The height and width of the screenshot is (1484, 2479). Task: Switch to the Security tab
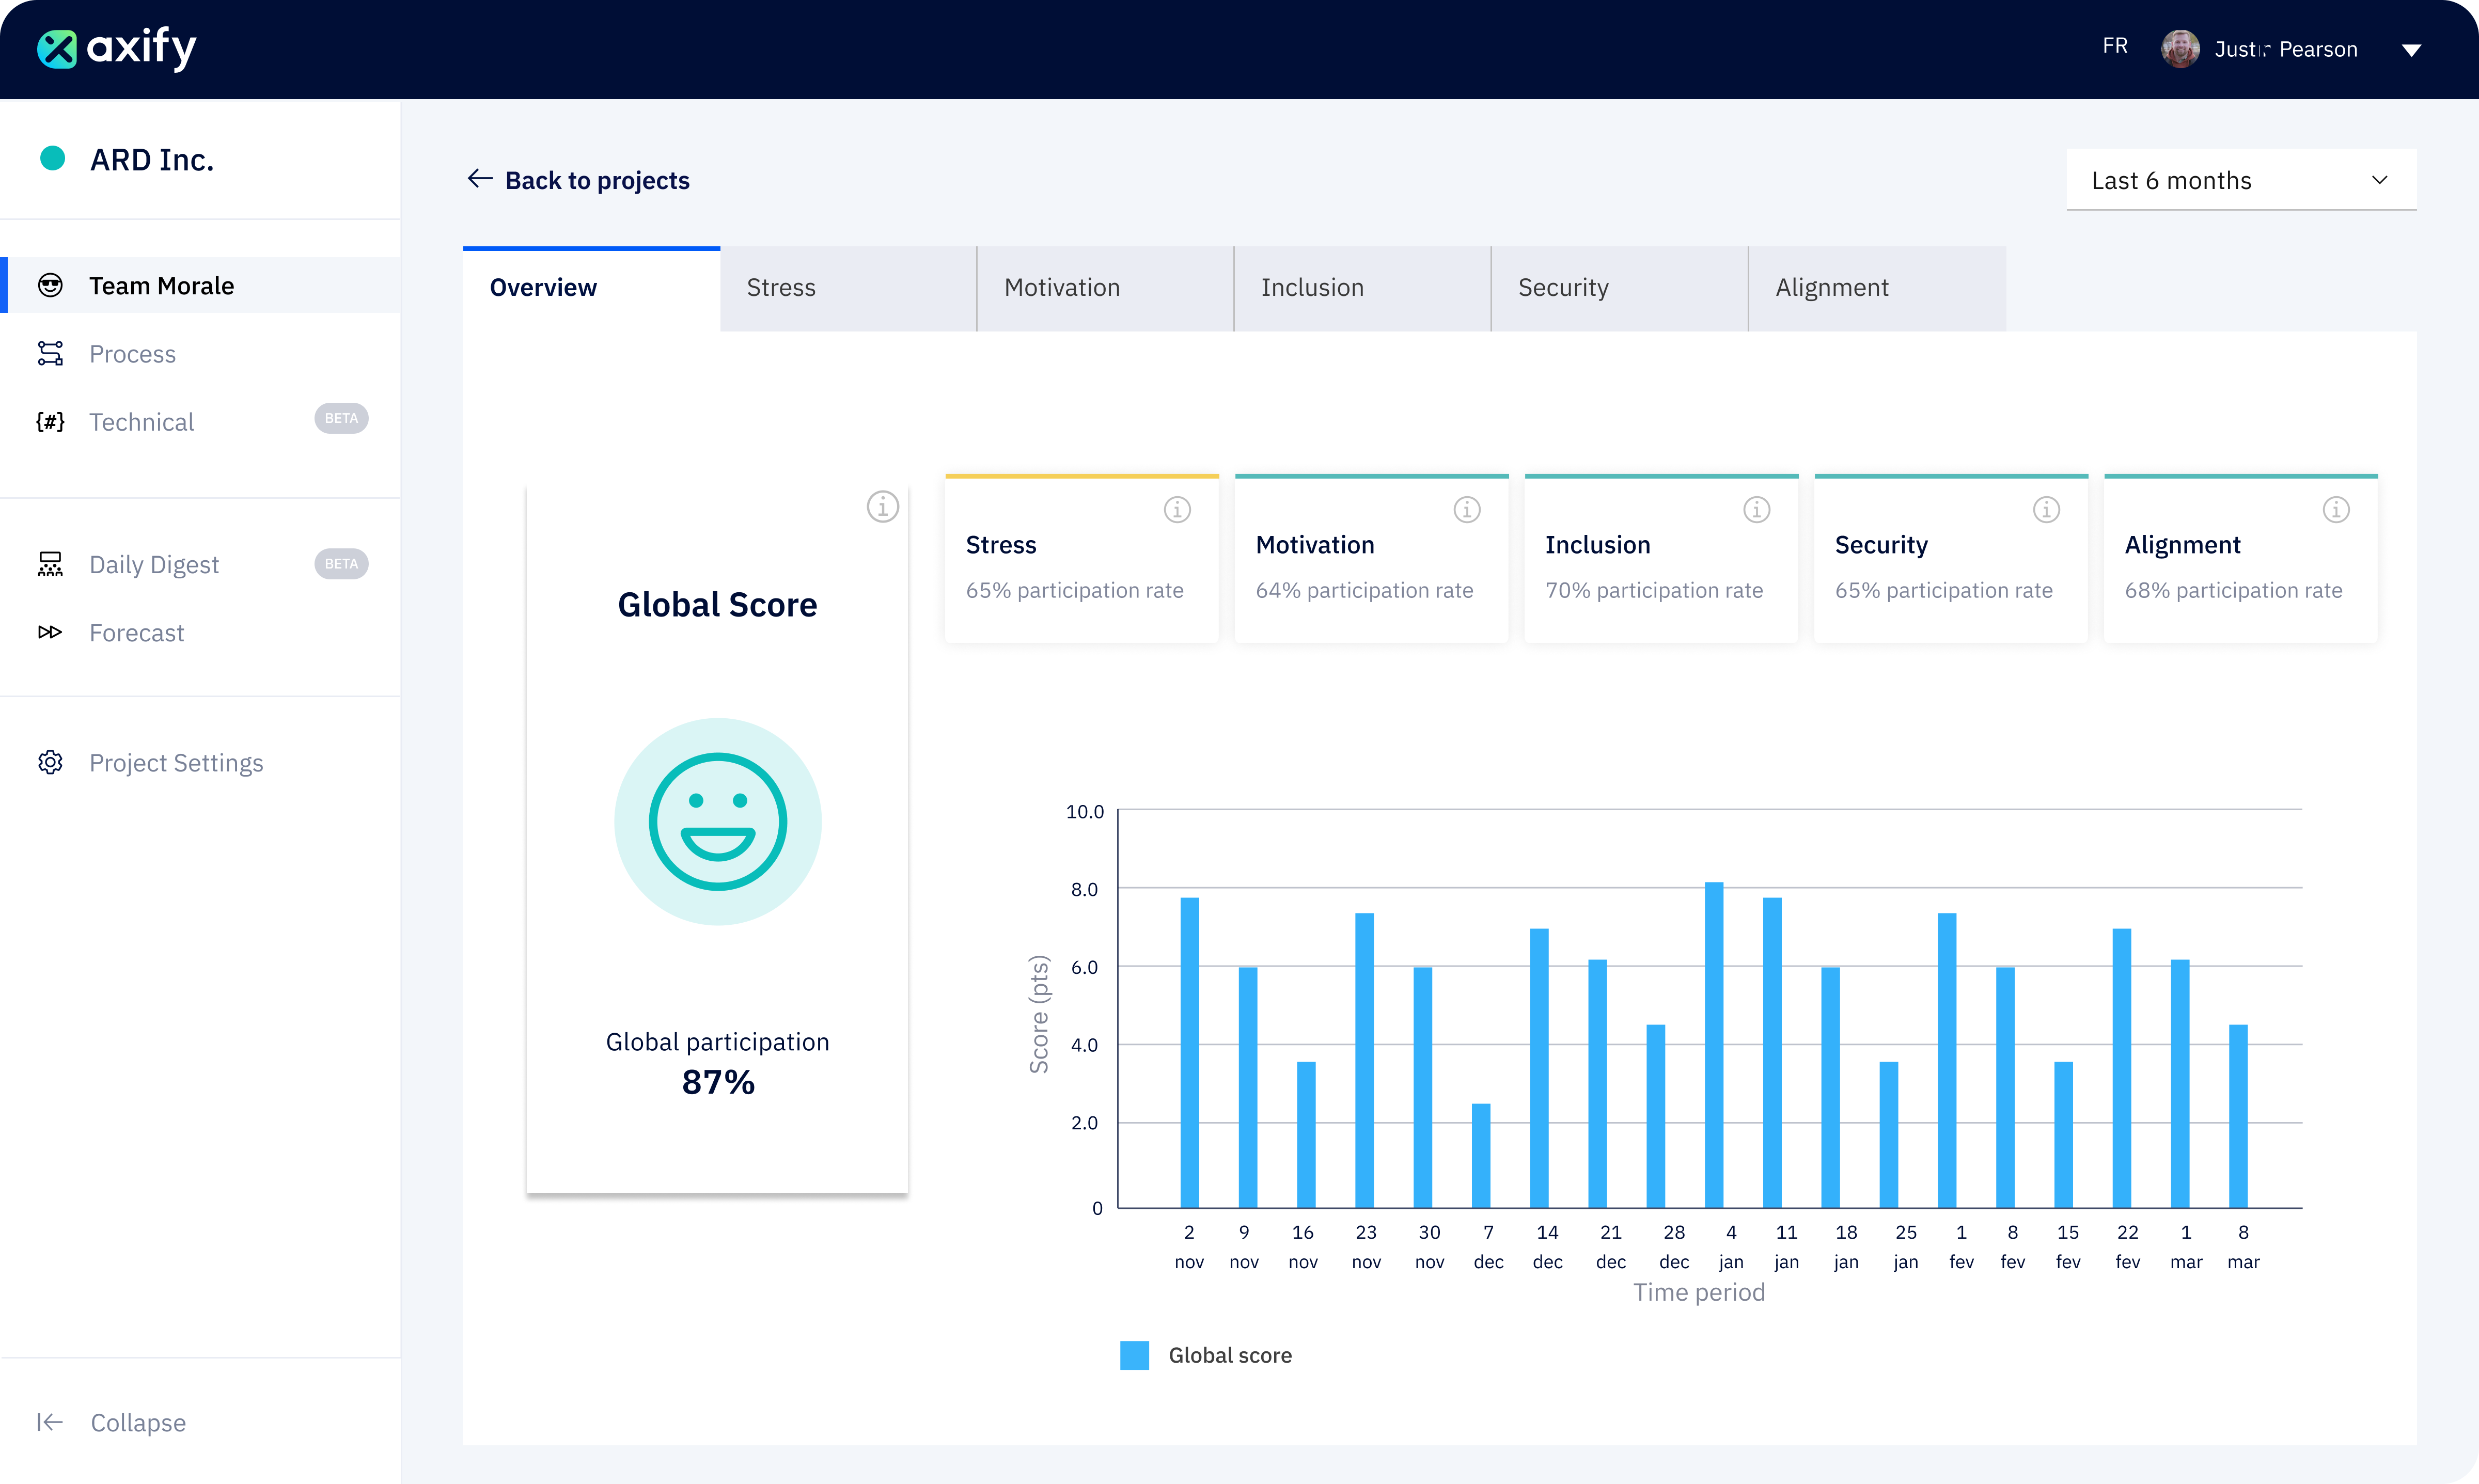1563,287
